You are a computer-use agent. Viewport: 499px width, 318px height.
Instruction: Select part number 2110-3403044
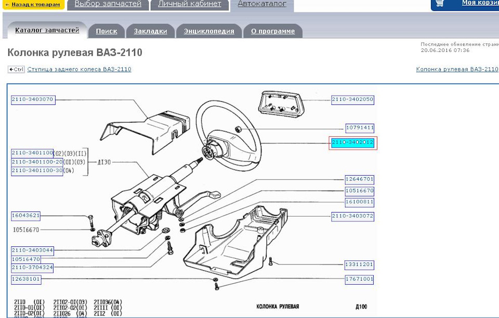(32, 250)
